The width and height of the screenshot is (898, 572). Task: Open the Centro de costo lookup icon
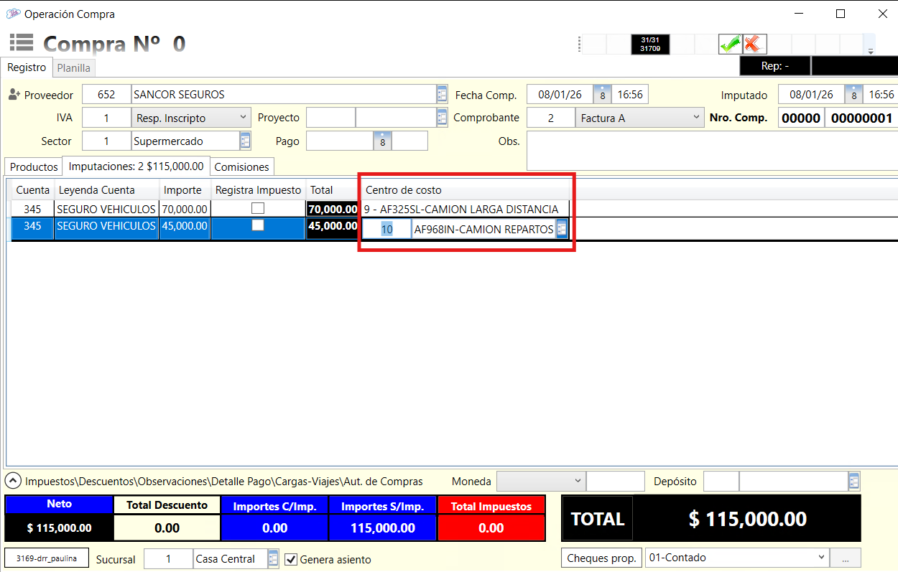(562, 230)
